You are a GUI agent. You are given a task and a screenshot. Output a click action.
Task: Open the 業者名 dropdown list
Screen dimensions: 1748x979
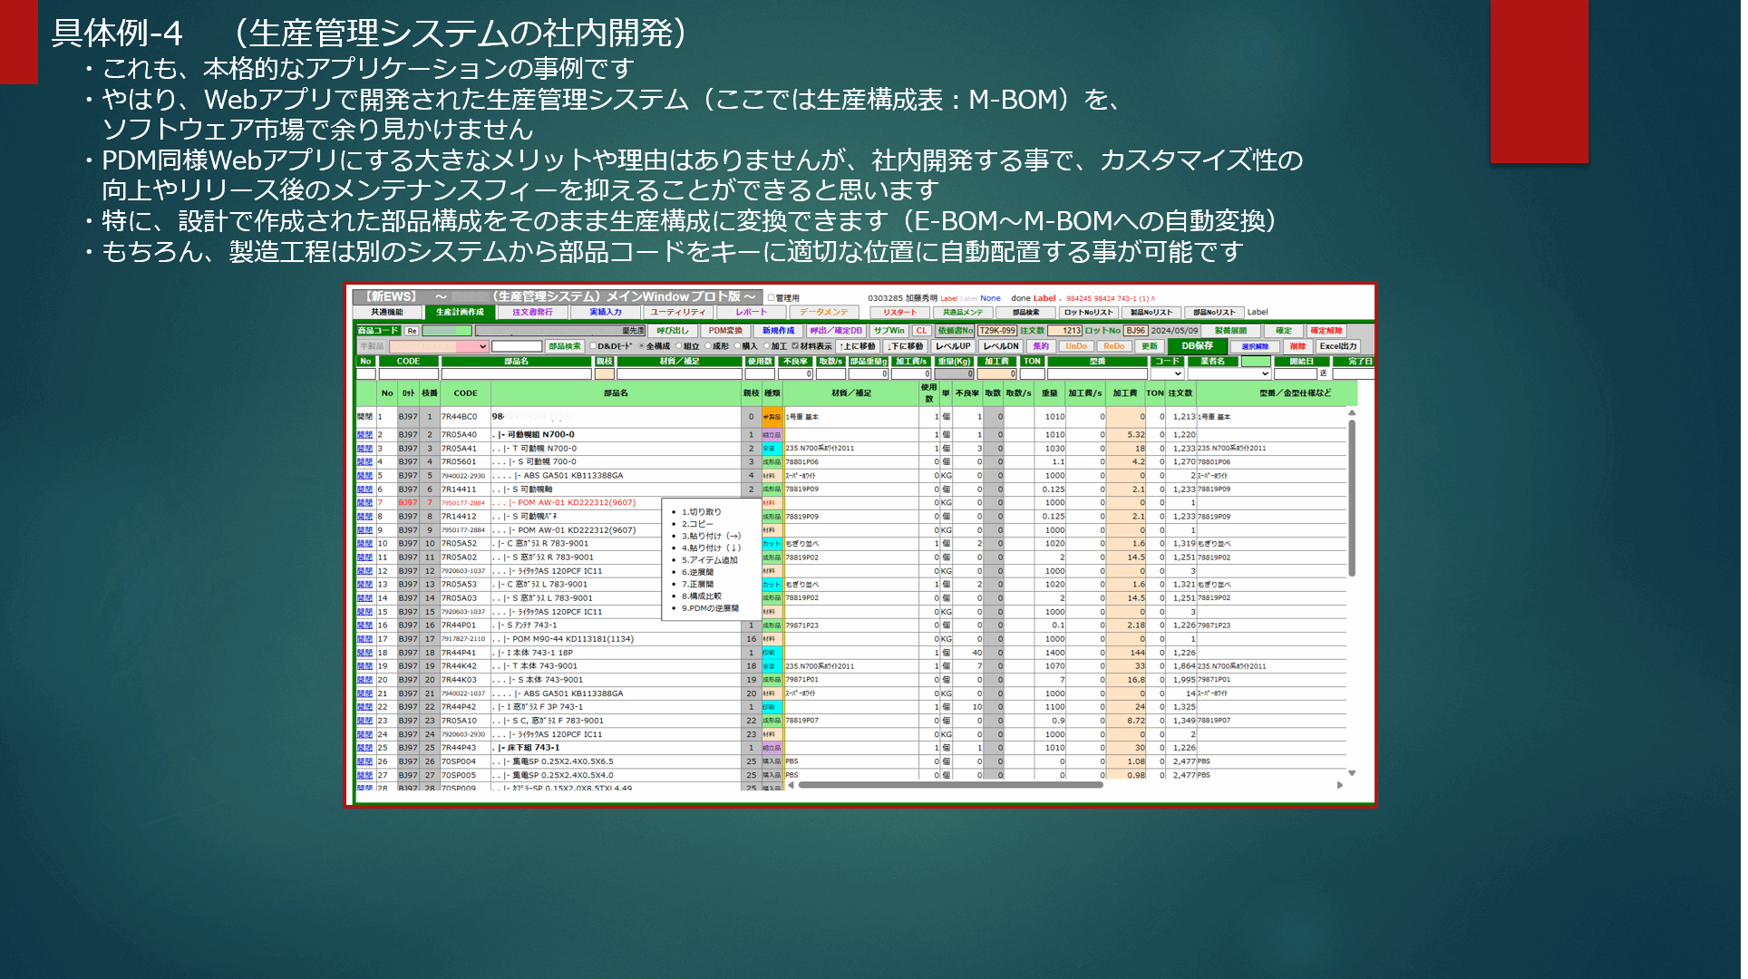coord(1229,373)
